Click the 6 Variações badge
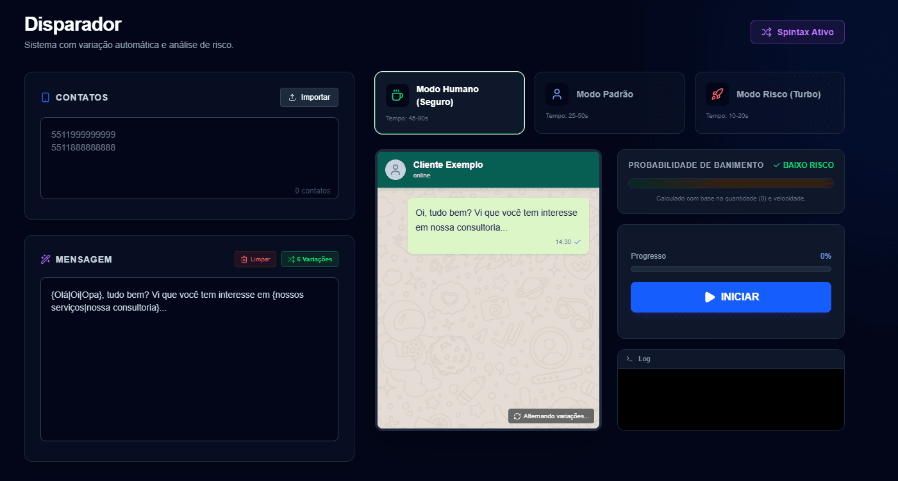Screen dimensions: 898x481 pos(310,259)
